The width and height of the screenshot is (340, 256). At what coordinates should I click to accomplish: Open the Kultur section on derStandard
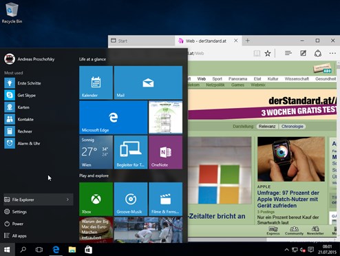click(273, 78)
